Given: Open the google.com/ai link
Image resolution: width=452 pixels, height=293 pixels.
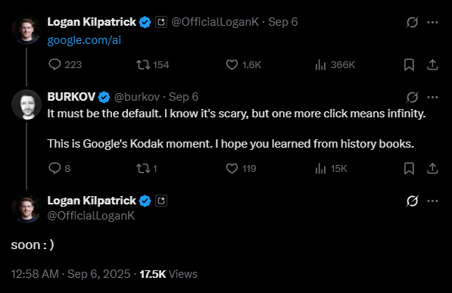Looking at the screenshot, I should (x=84, y=40).
